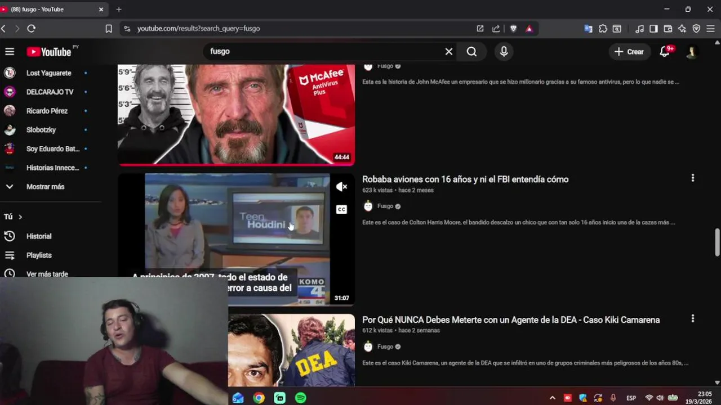Open the Crear button

click(x=629, y=52)
